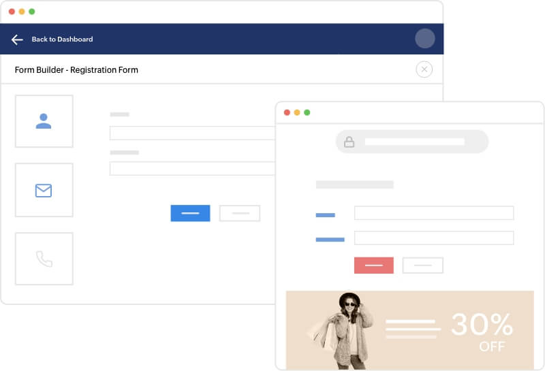545x371 pixels.
Task: Select the email envelope field tile
Action: pos(44,190)
